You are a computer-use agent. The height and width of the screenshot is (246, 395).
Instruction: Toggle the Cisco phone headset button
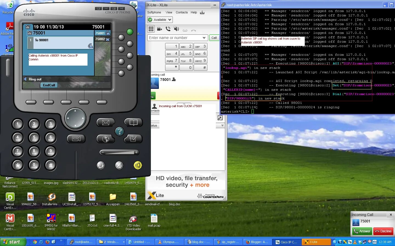click(101, 165)
